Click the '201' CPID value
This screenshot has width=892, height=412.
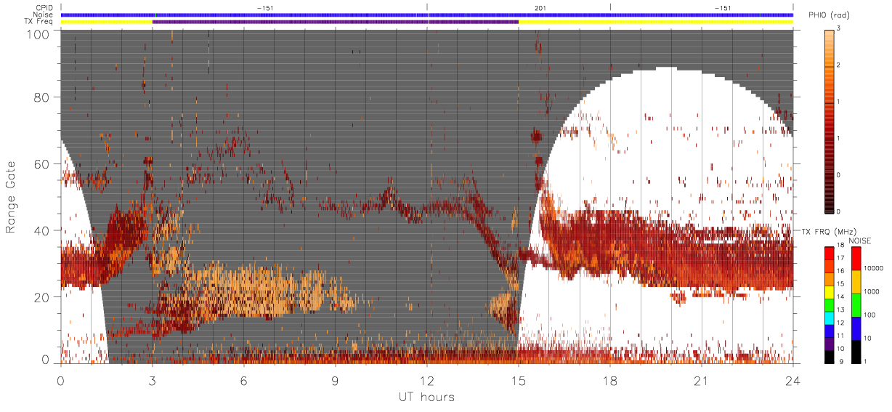coord(540,8)
